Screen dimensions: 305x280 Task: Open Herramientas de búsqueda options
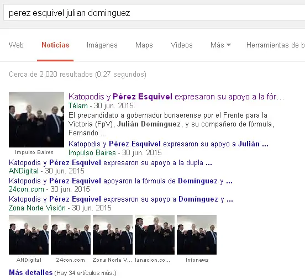(x=276, y=45)
